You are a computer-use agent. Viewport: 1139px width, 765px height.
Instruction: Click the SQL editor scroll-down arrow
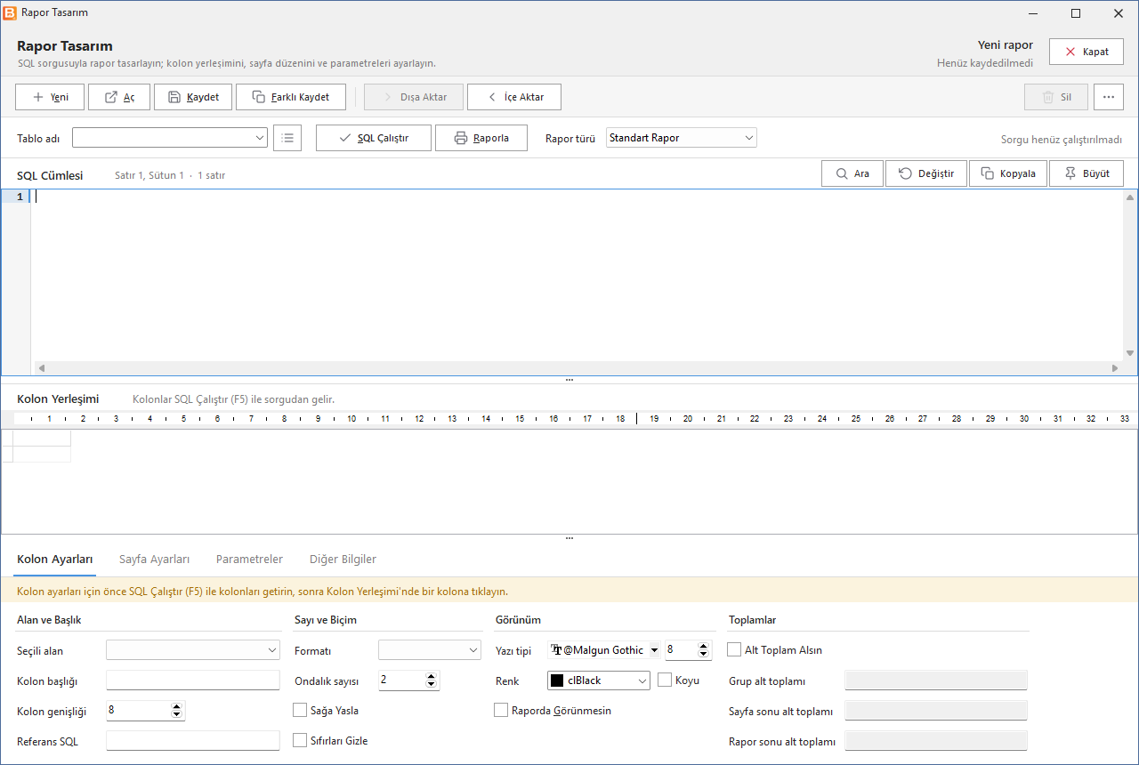click(x=1130, y=353)
